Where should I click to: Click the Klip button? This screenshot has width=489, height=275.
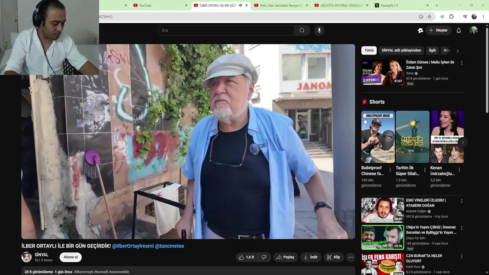pyautogui.click(x=333, y=257)
